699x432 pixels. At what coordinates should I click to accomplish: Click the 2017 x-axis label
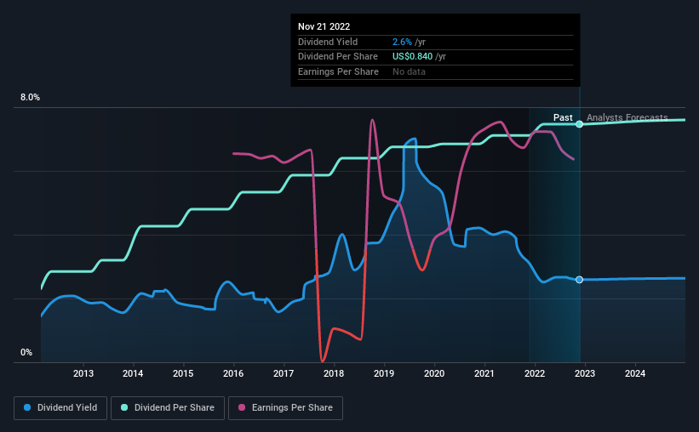(x=284, y=373)
